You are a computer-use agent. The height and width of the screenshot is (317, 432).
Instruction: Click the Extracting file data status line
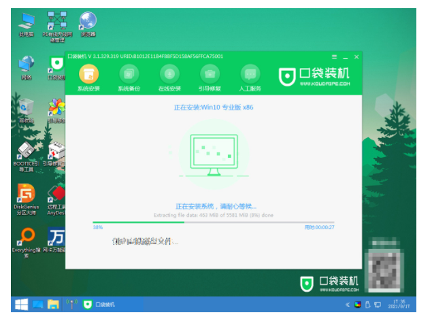pyautogui.click(x=214, y=215)
